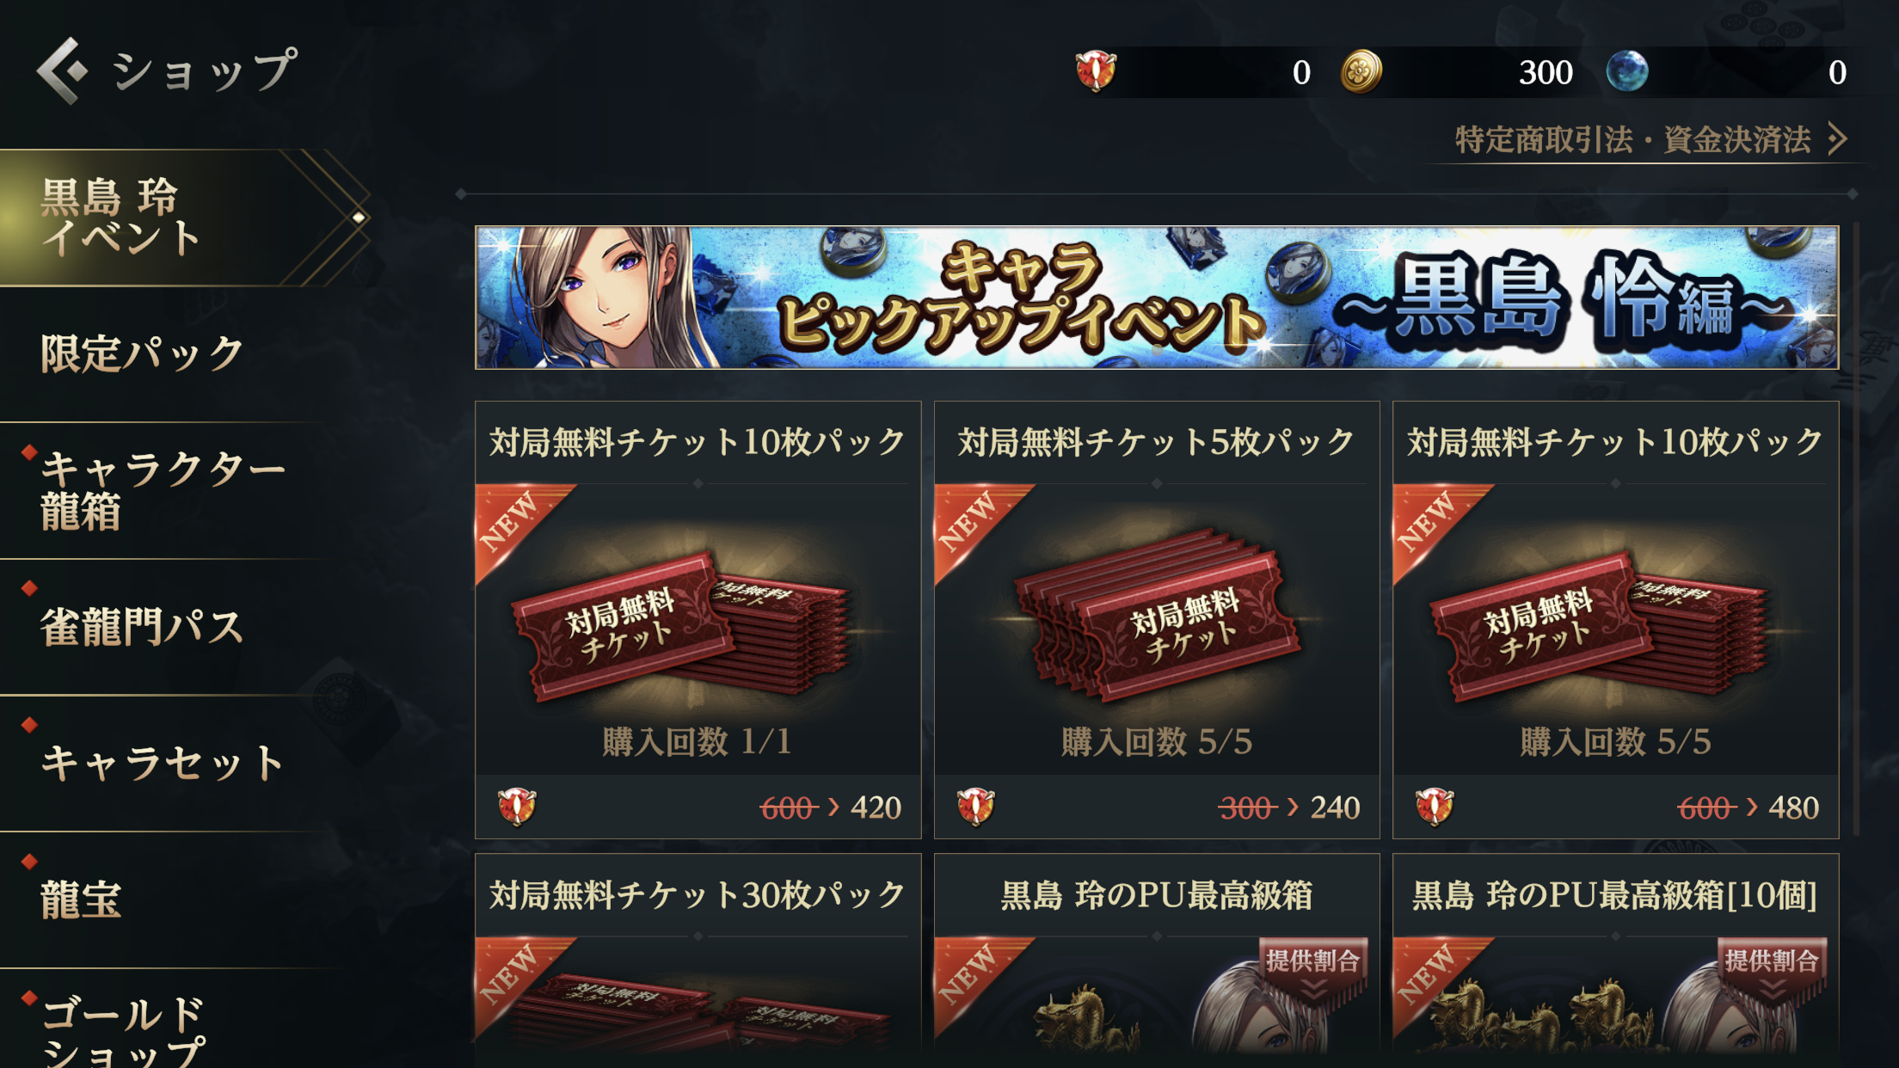This screenshot has width=1899, height=1068.
Task: Tap the red gem currency icon in header
Action: pyautogui.click(x=1096, y=71)
